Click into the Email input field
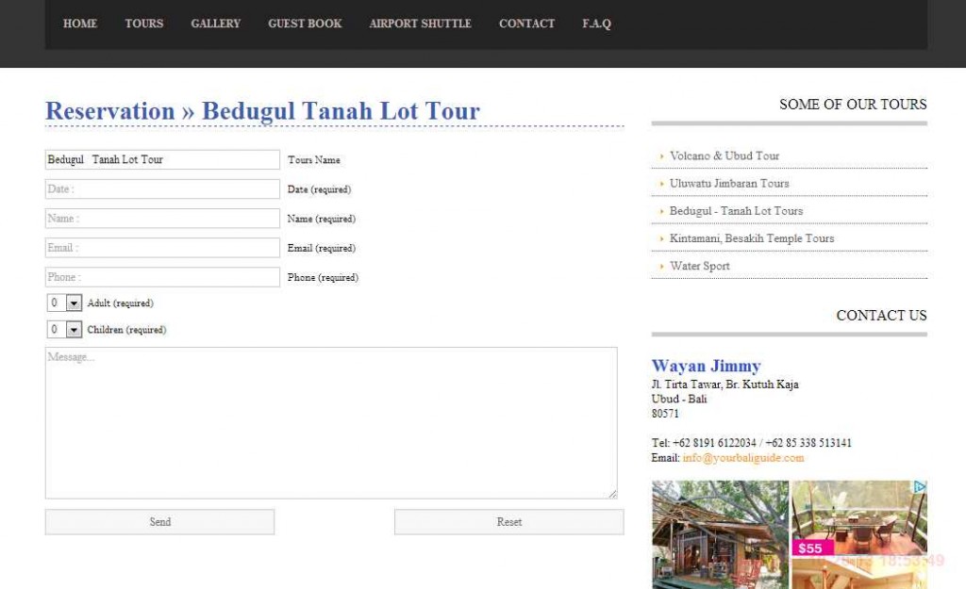 tap(162, 248)
